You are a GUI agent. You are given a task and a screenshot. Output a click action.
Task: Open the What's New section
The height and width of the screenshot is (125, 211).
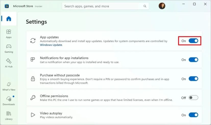[x=9, y=86]
